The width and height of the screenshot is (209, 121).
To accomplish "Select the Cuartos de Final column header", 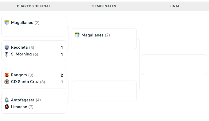I will [34, 6].
